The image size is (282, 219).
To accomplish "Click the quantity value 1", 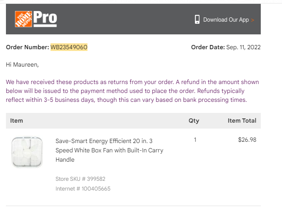I will coord(195,140).
